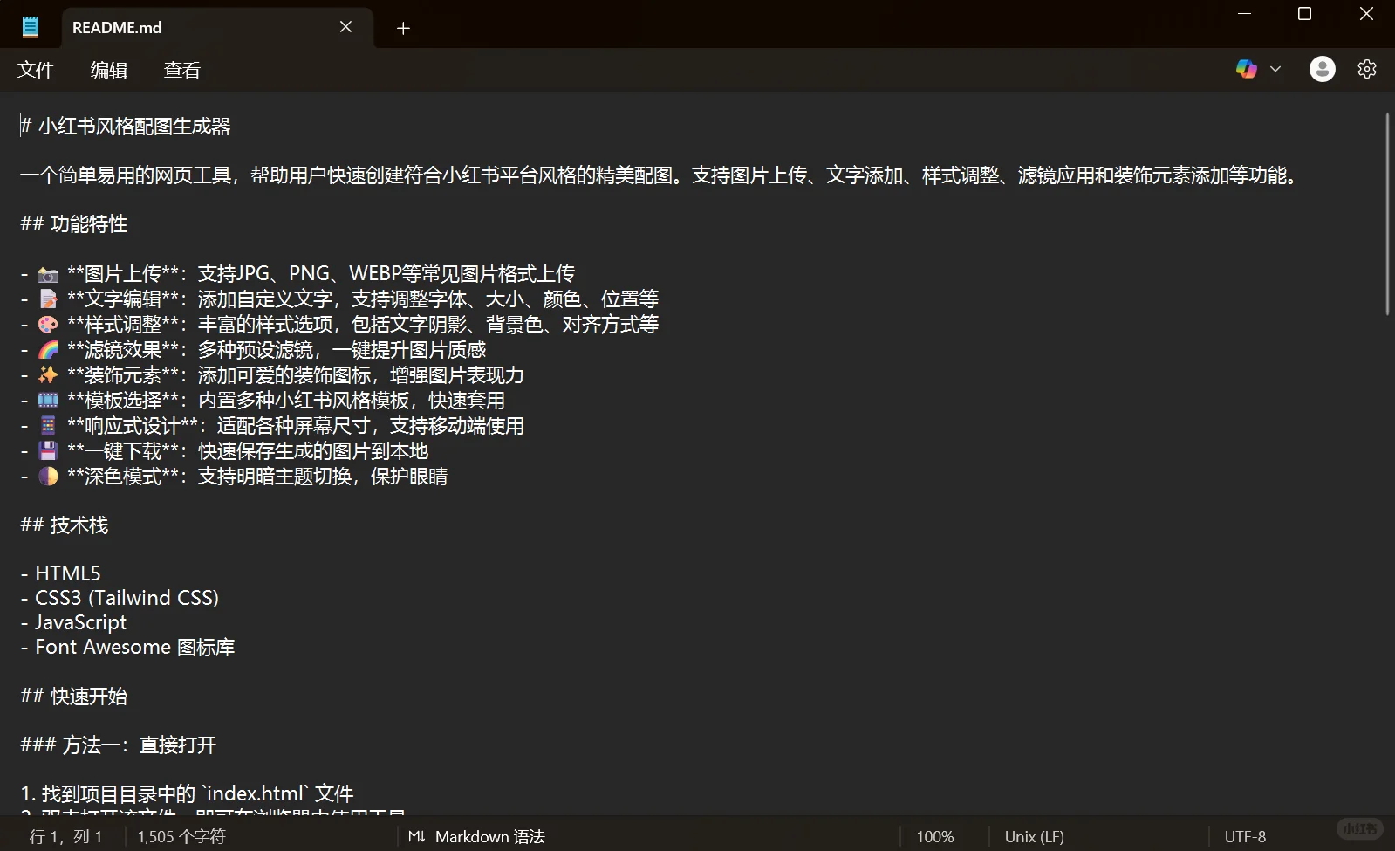The image size is (1395, 851).
Task: Click the ### 方法一：直接打开 heading
Action: point(119,745)
